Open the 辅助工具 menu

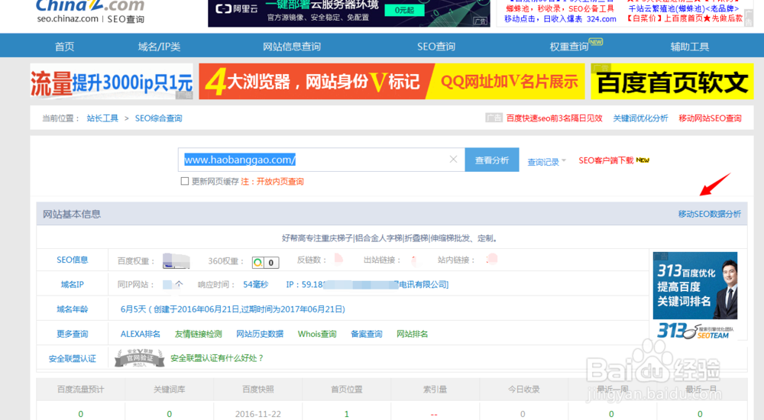(x=689, y=47)
